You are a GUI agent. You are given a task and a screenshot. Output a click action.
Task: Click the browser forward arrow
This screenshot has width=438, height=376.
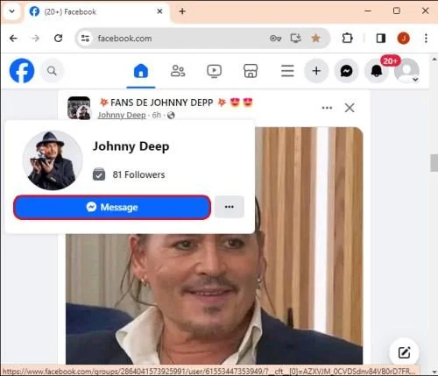(35, 39)
